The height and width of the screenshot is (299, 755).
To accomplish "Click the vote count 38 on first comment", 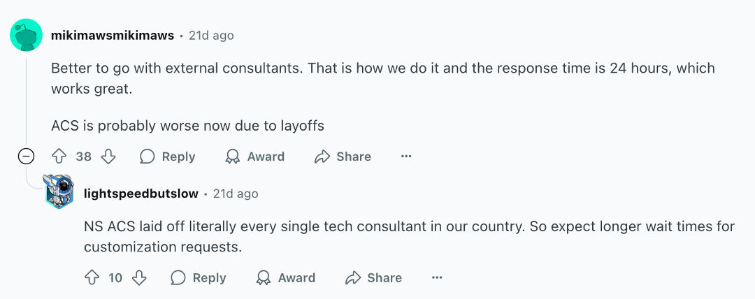I will click(84, 156).
